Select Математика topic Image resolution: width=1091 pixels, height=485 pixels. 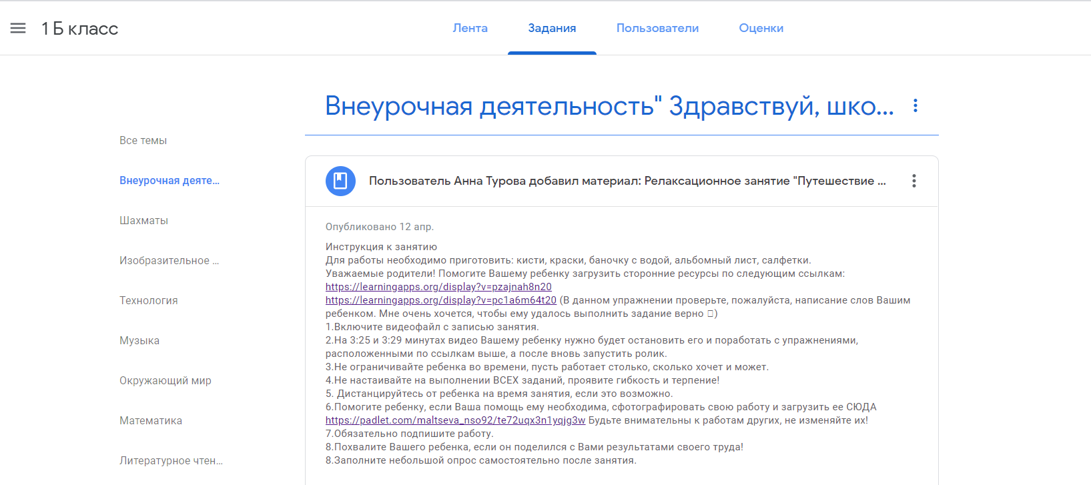coord(151,420)
